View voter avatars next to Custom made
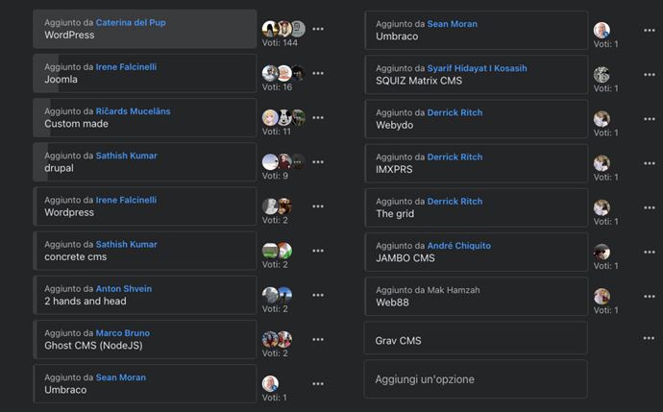Screen dimensions: 663x412 pyautogui.click(x=283, y=117)
